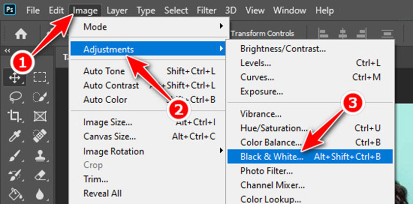Viewport: 413px width, 204px height.
Task: Select the Lasso tool
Action: (x=14, y=97)
